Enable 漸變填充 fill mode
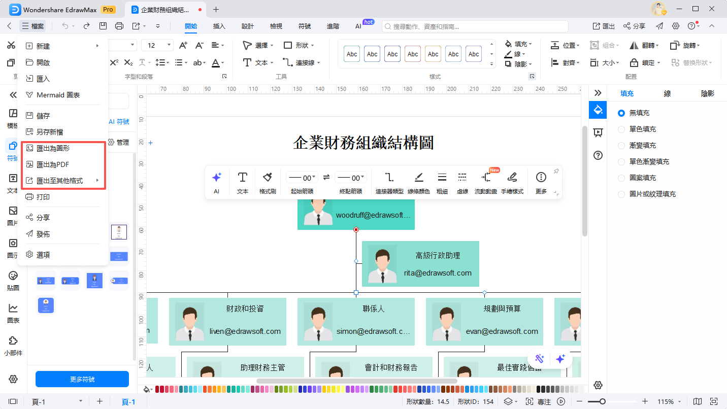 pyautogui.click(x=621, y=145)
